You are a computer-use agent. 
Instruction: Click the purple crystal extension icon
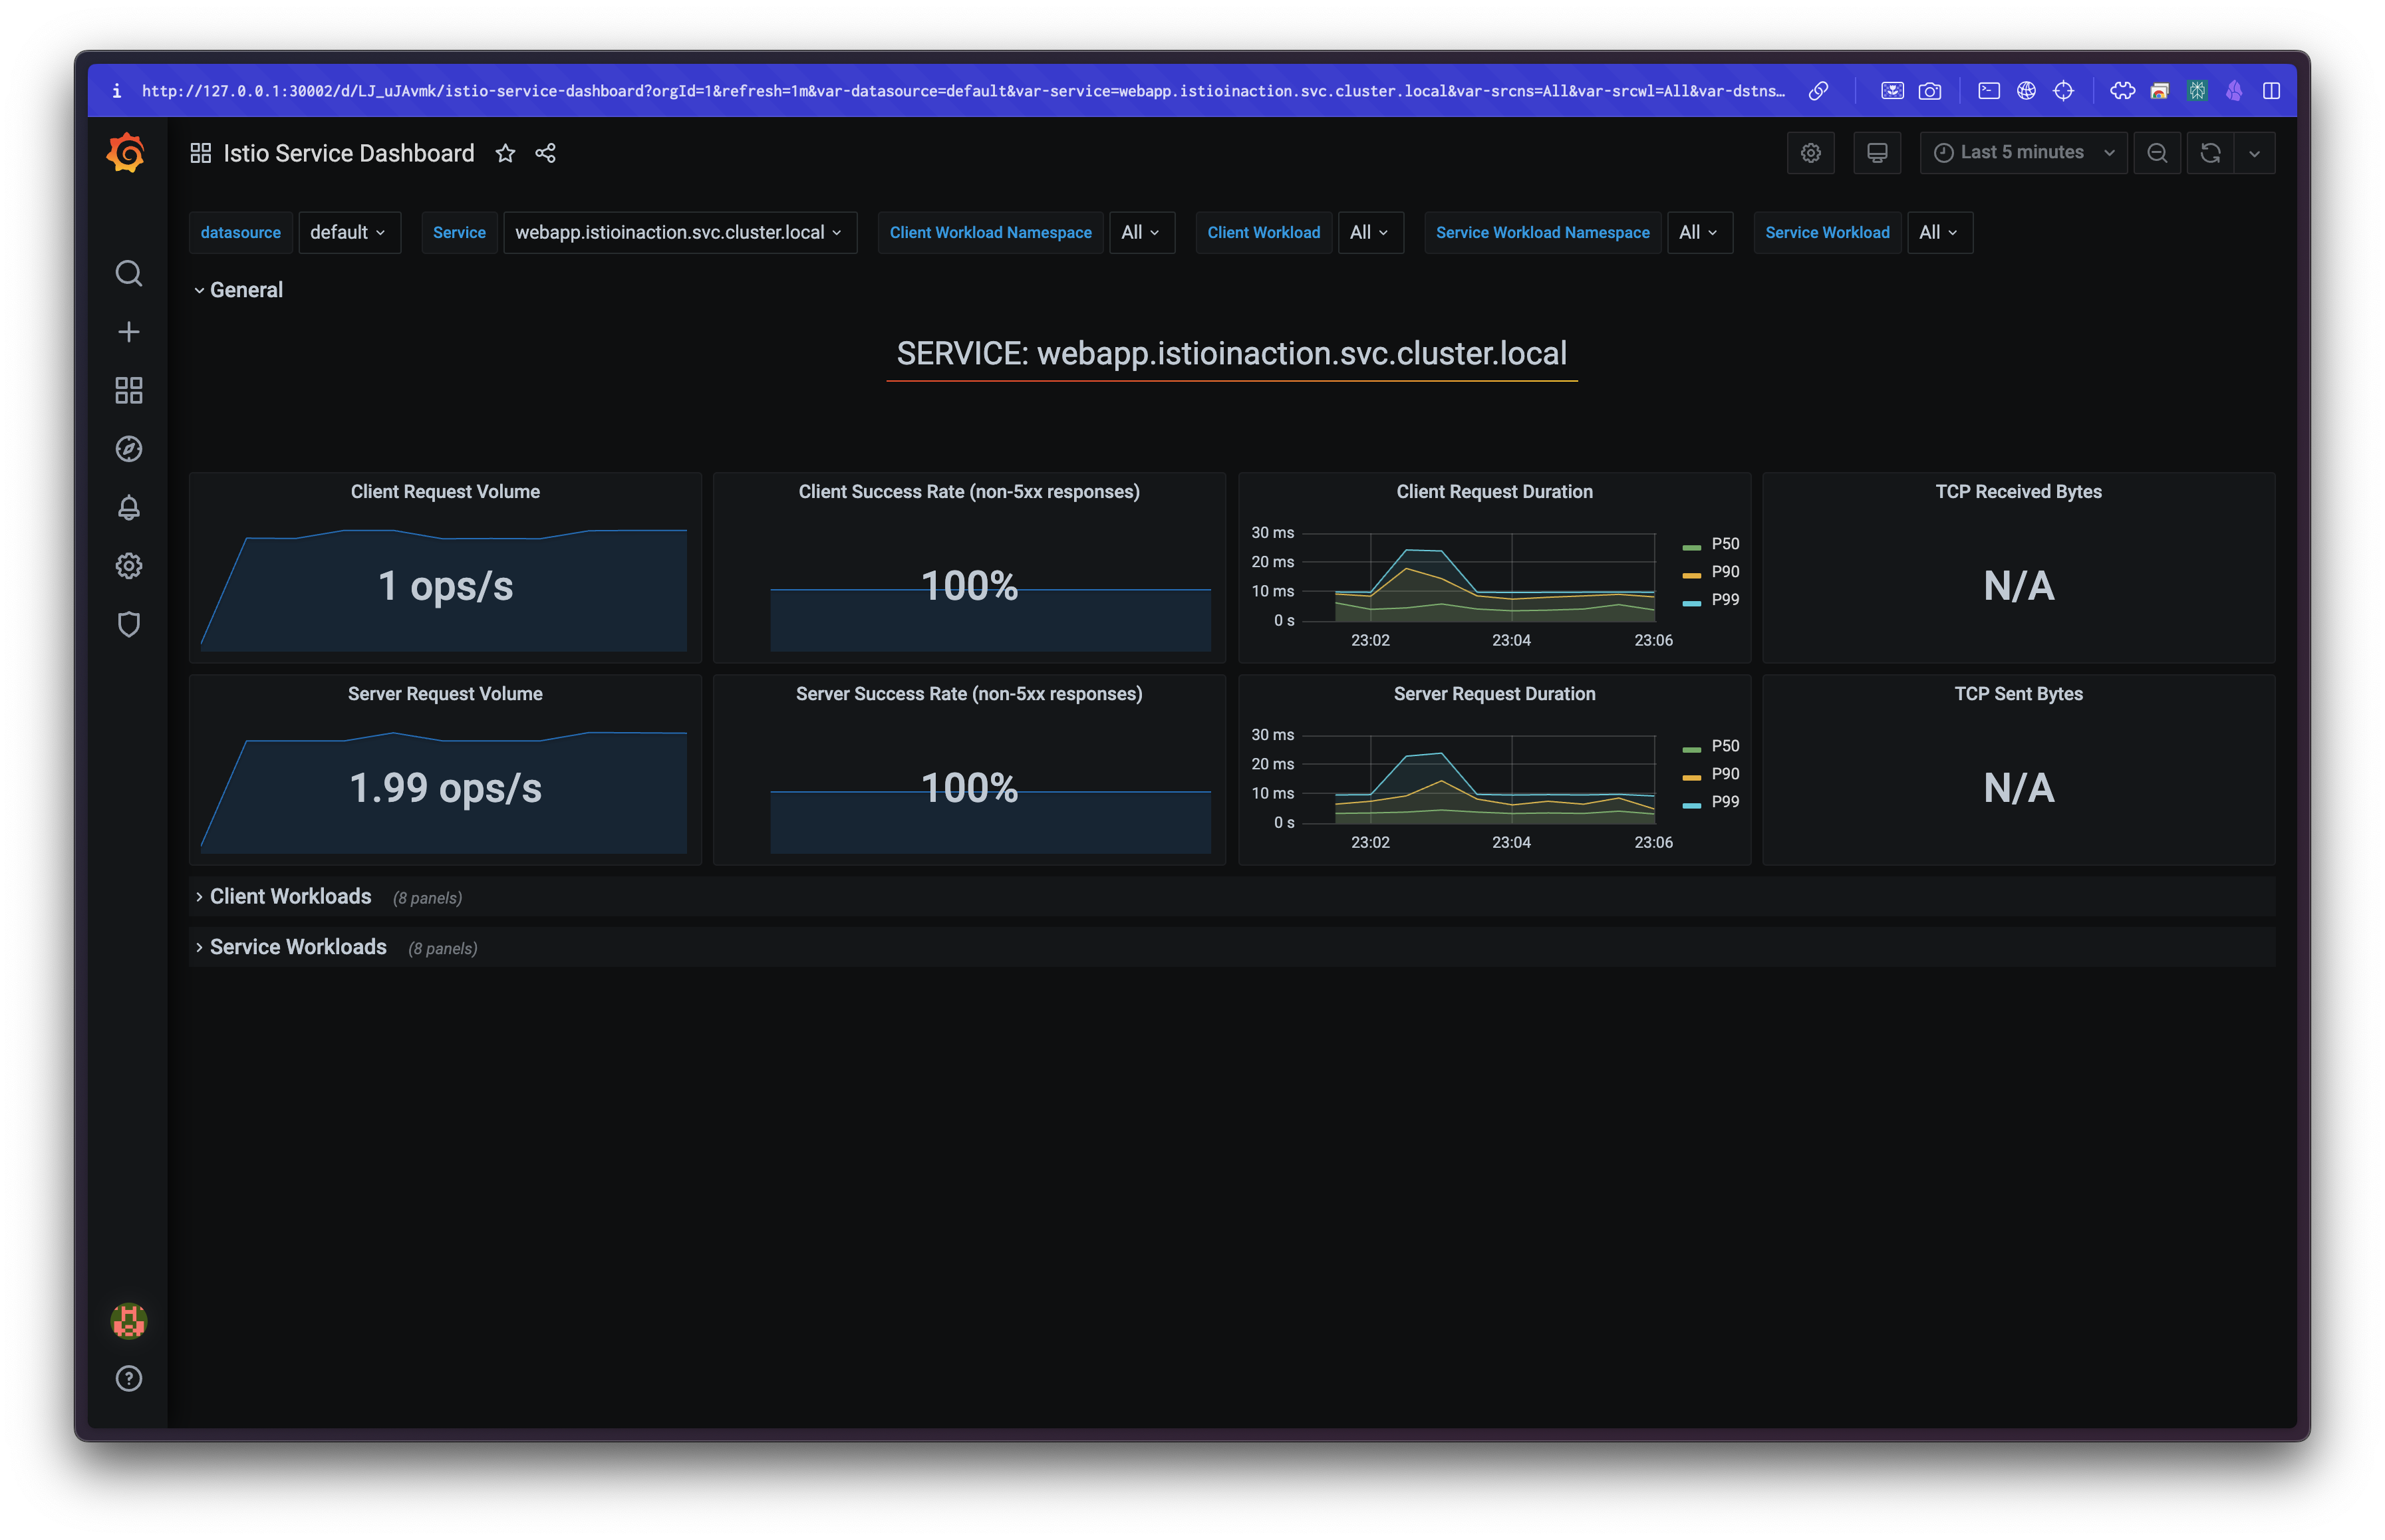click(2233, 91)
